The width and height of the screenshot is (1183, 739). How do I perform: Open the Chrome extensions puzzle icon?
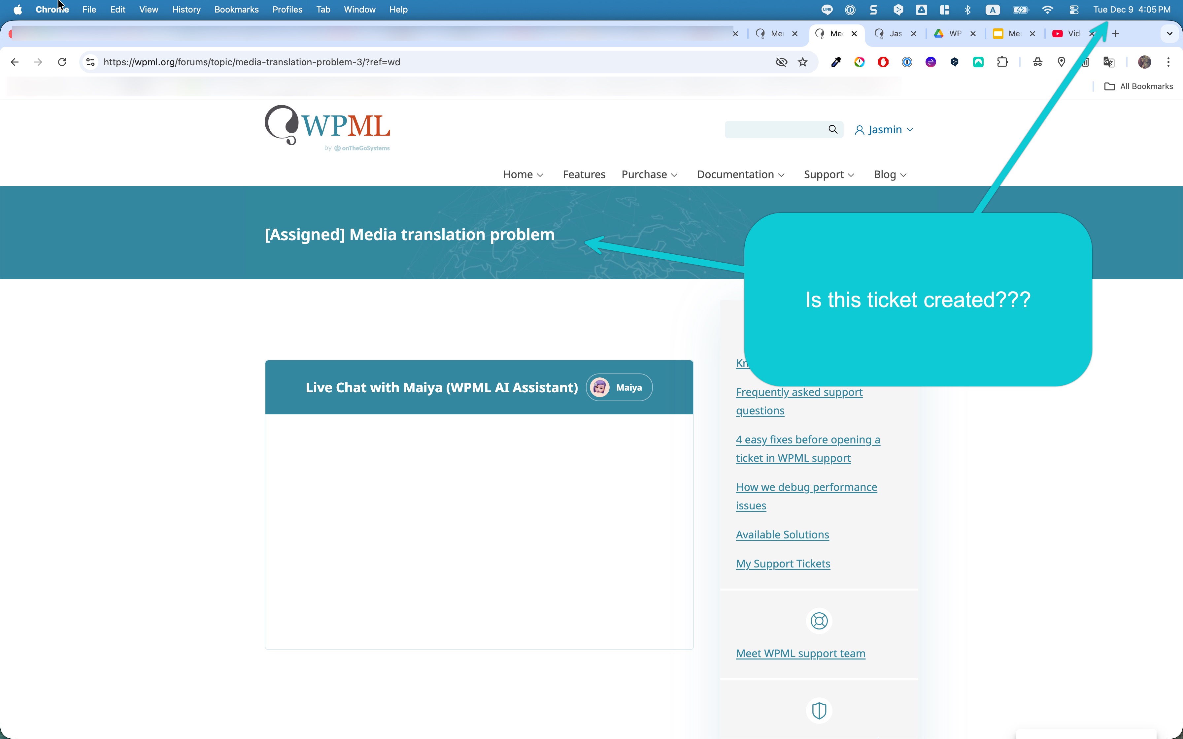tap(1002, 62)
